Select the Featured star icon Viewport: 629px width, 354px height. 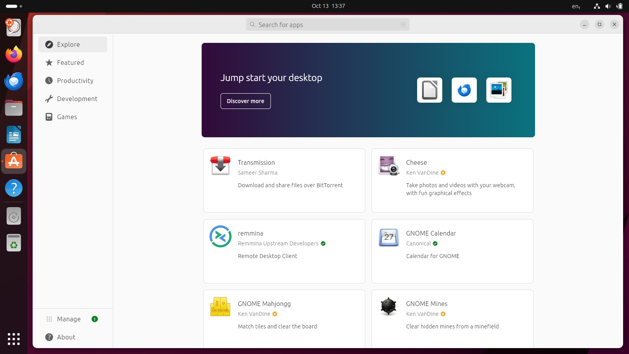pos(49,63)
